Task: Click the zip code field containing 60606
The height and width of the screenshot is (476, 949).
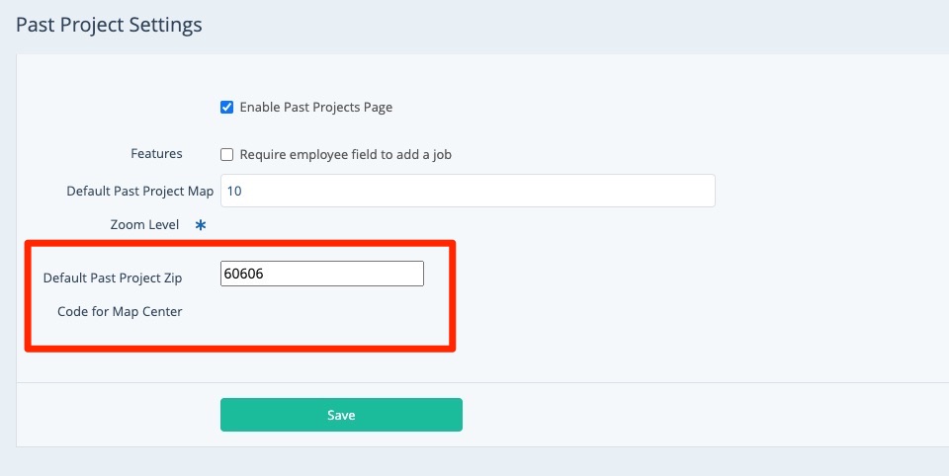Action: (x=322, y=274)
